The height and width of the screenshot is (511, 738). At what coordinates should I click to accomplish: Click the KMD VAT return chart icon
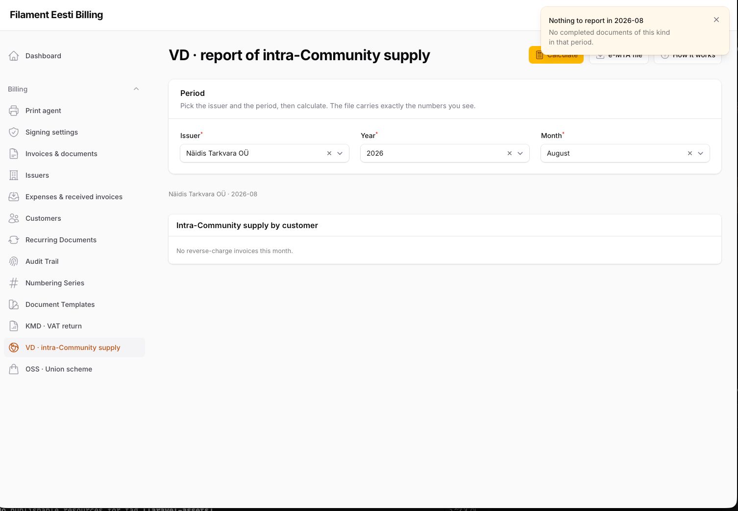(14, 326)
